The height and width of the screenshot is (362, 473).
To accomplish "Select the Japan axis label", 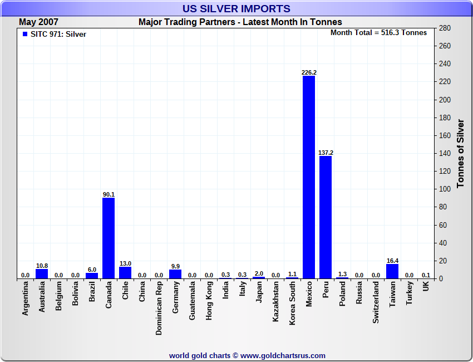I will pyautogui.click(x=259, y=292).
